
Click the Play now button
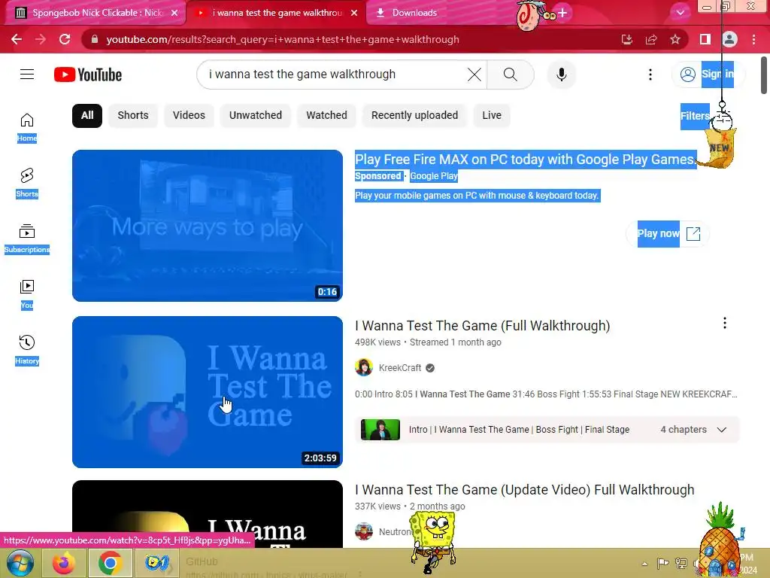point(668,234)
